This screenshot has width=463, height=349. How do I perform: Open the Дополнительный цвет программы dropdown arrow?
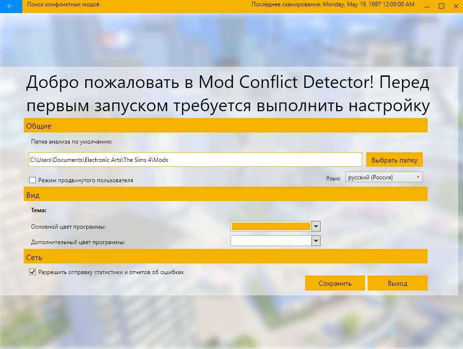(x=316, y=241)
